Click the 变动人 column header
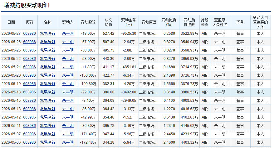Image resolution: width=274 pixels, height=148 pixels. pos(68,22)
